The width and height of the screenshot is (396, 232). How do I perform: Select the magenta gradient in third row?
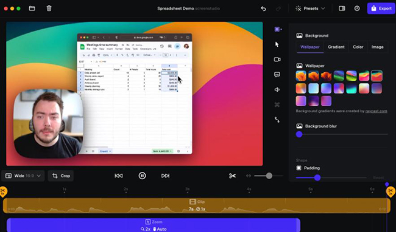tap(327, 101)
